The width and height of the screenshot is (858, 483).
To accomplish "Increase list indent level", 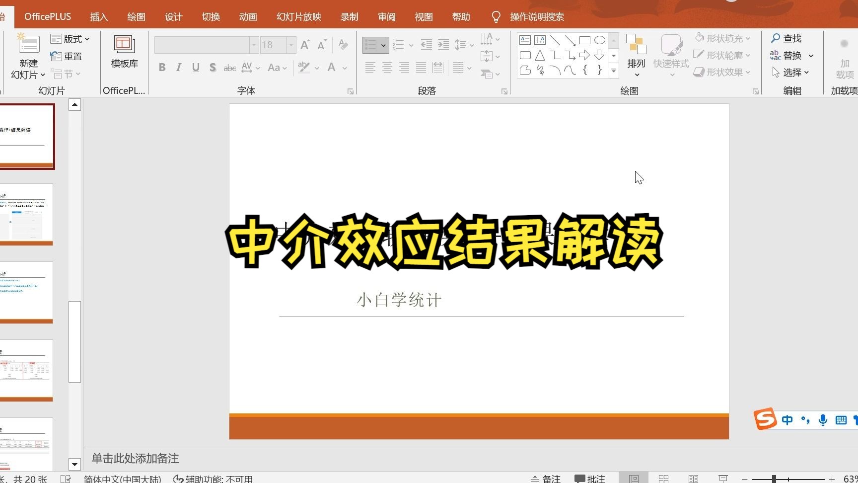I will (443, 45).
